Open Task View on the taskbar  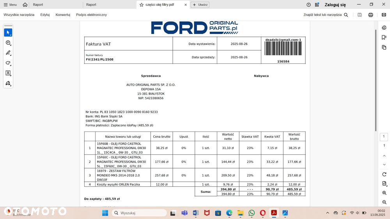pos(173,213)
